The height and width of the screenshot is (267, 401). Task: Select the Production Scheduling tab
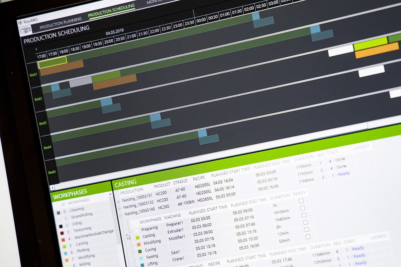[x=111, y=11]
